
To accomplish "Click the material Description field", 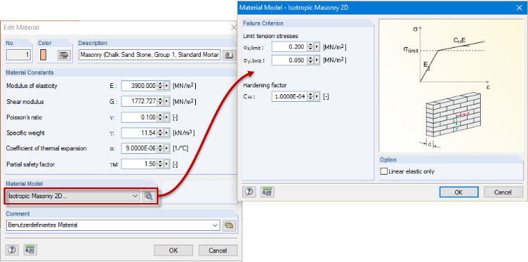I will [x=150, y=55].
